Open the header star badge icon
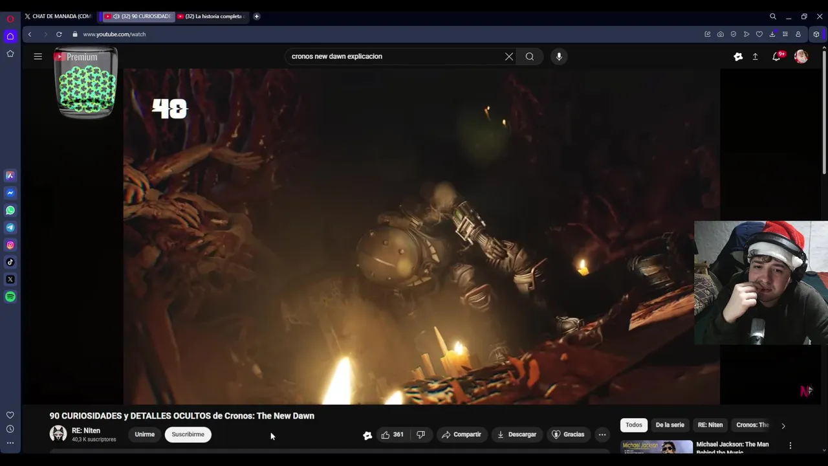The width and height of the screenshot is (828, 466). point(738,57)
